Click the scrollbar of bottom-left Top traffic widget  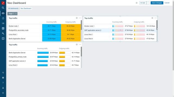[81, 51]
